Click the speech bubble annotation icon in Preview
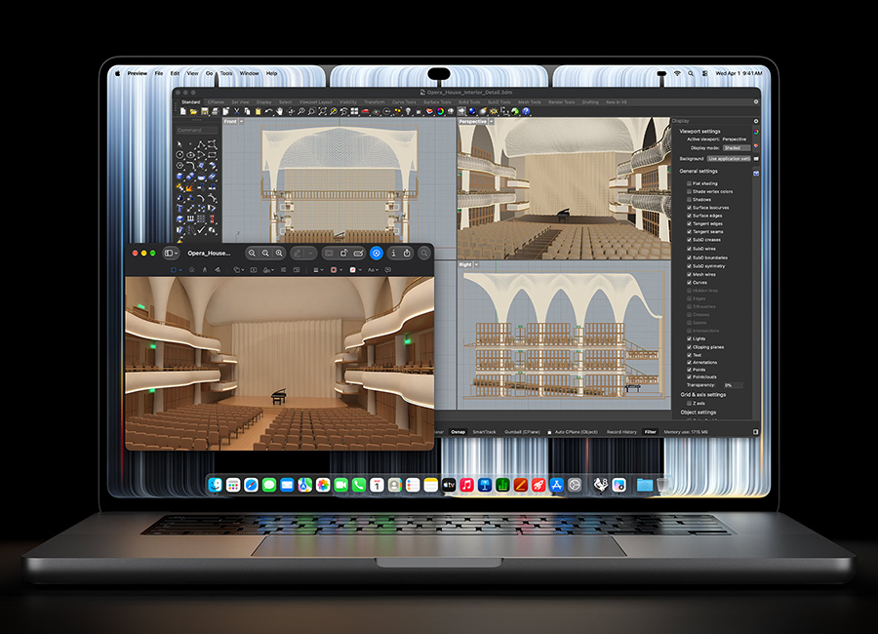 (388, 270)
